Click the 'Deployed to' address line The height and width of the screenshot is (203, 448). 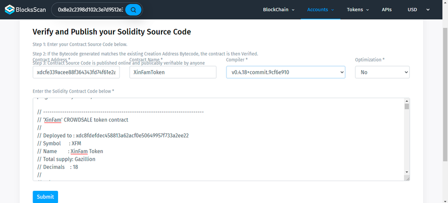pos(113,135)
